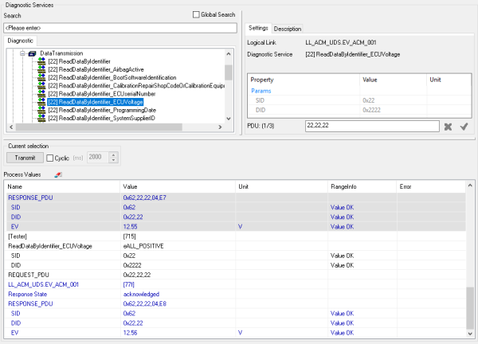Click the [Tester] row
Viewport: 478px width, 344px height.
click(x=235, y=236)
